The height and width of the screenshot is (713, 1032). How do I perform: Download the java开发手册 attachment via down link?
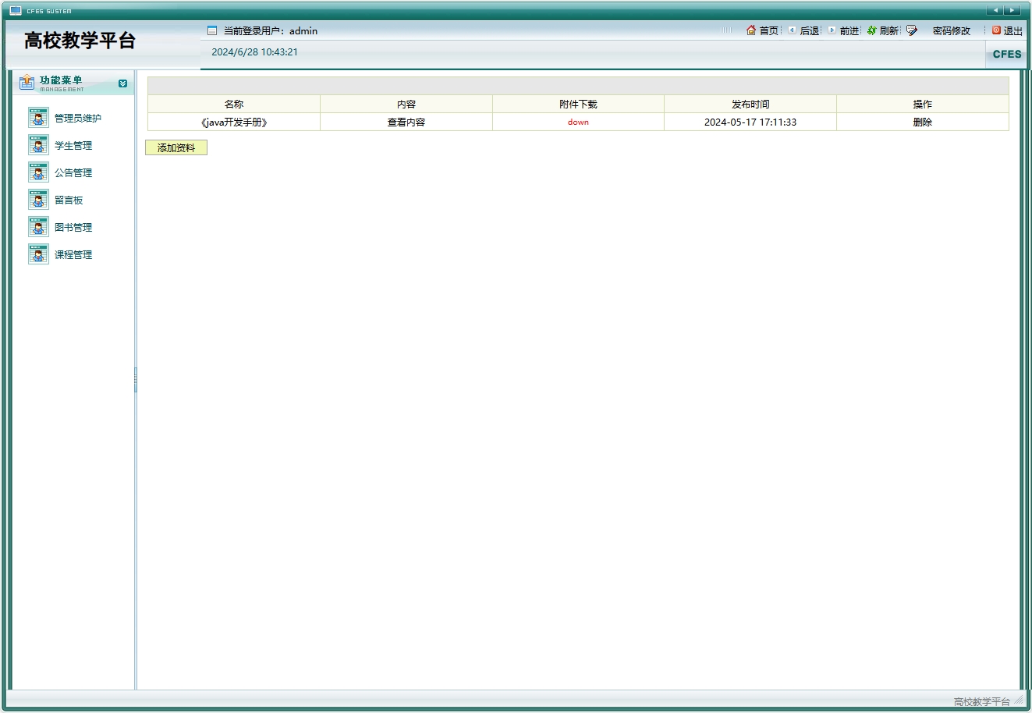click(x=578, y=122)
